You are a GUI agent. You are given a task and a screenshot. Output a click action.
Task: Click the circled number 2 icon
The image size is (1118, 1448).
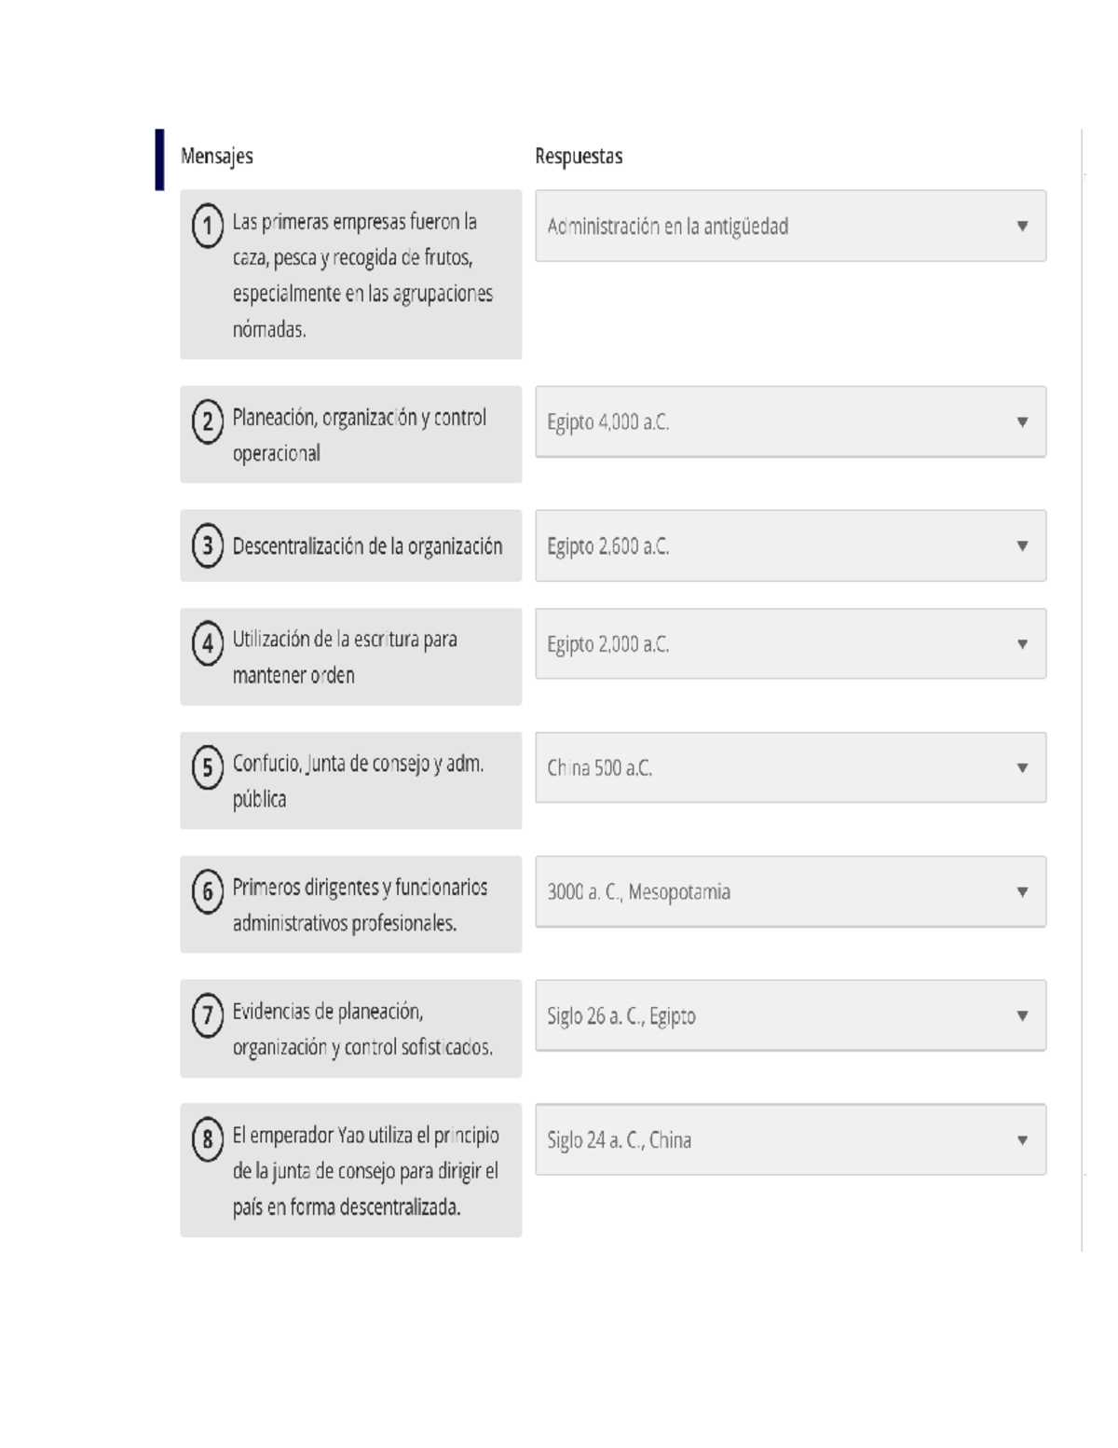(208, 421)
